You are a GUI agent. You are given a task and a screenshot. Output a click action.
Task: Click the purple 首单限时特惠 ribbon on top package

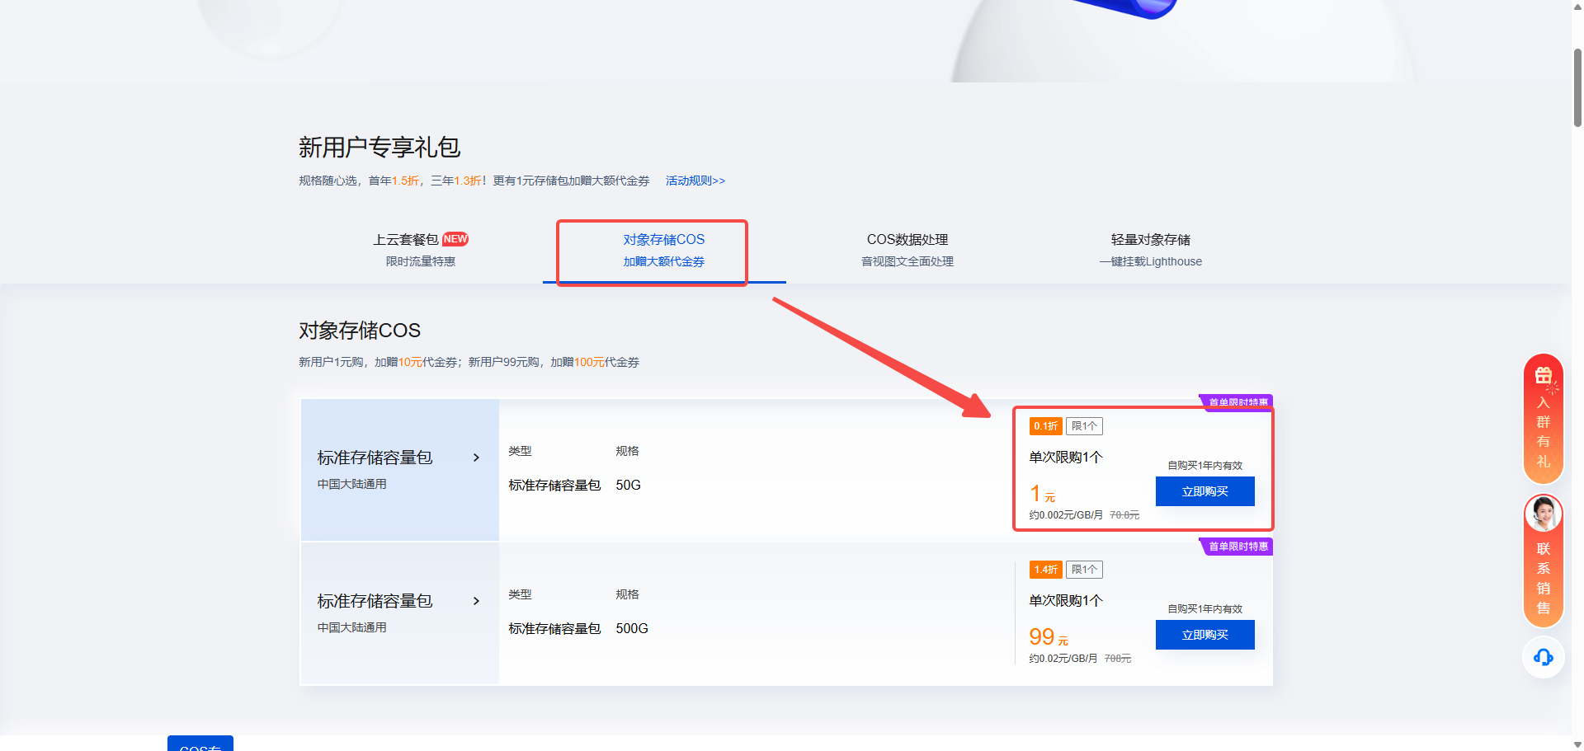tap(1236, 402)
